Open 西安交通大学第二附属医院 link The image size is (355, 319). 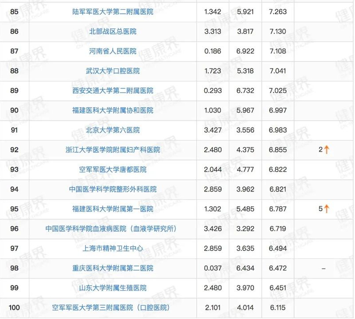[113, 90]
